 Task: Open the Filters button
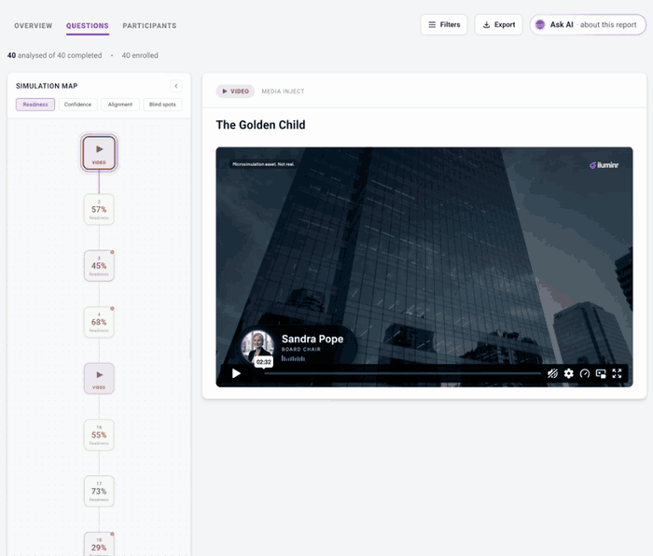(x=444, y=24)
